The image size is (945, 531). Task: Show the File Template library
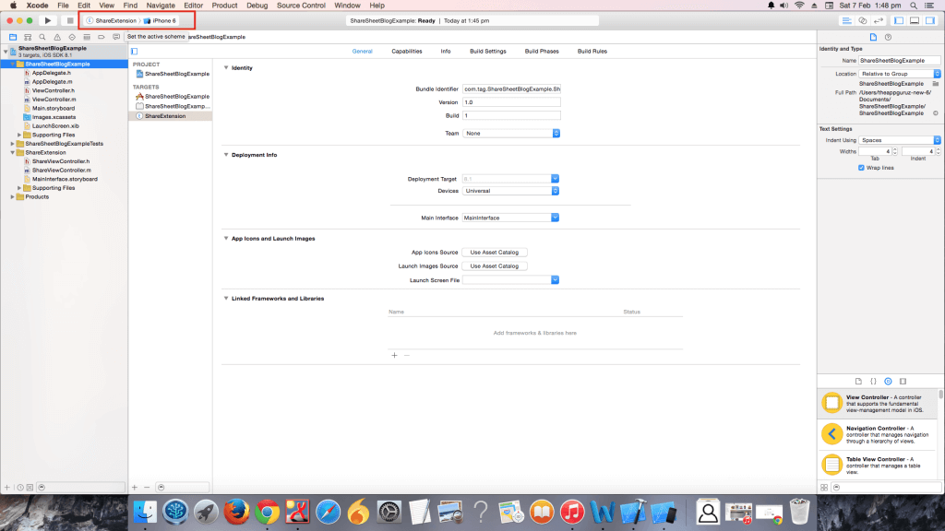pyautogui.click(x=858, y=381)
